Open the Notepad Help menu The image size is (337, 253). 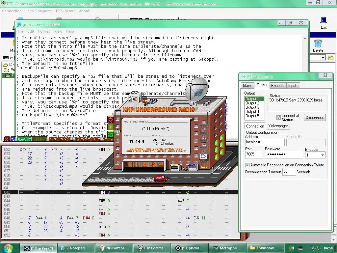pyautogui.click(x=70, y=31)
